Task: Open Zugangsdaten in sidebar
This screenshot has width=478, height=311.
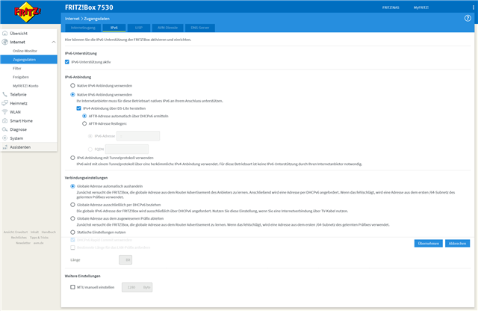Action: click(x=28, y=60)
